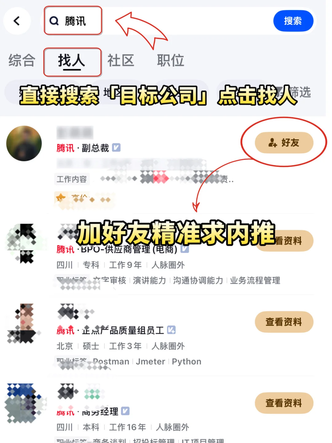
Task: Tap the back arrow icon
Action: coord(17,21)
